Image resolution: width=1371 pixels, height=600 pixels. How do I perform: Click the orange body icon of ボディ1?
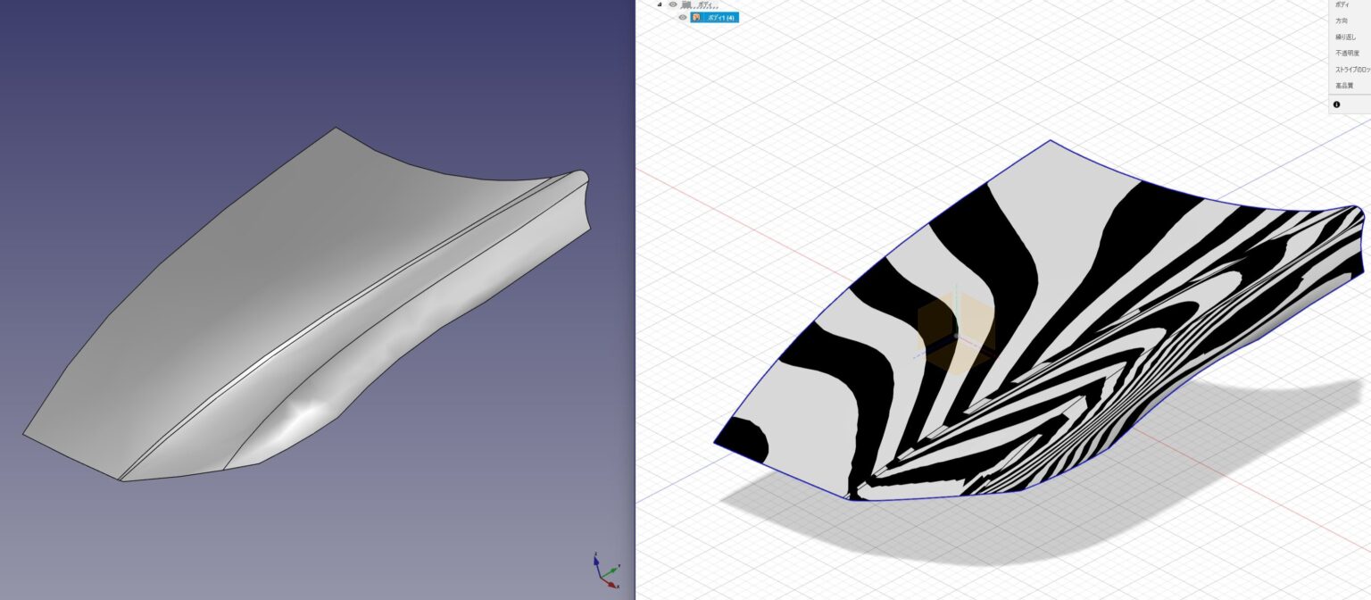tap(696, 16)
